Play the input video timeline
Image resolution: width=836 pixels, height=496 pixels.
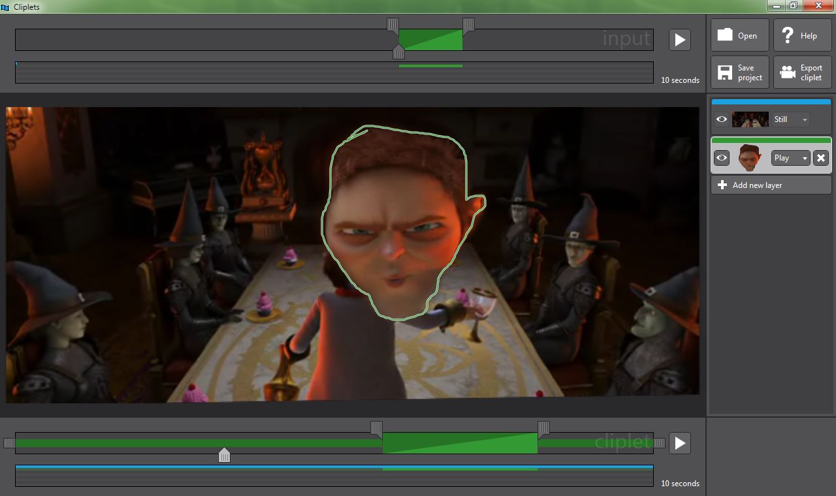click(x=680, y=40)
